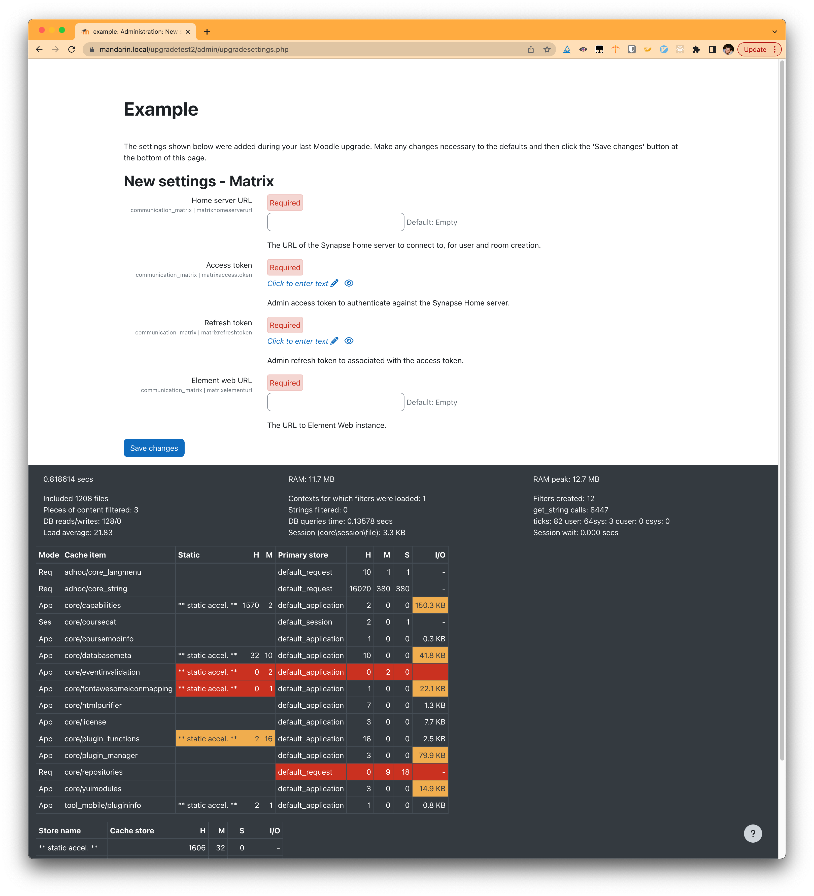Image resolution: width=814 pixels, height=896 pixels.
Task: Click the React devtools extension icon
Action: coord(680,49)
